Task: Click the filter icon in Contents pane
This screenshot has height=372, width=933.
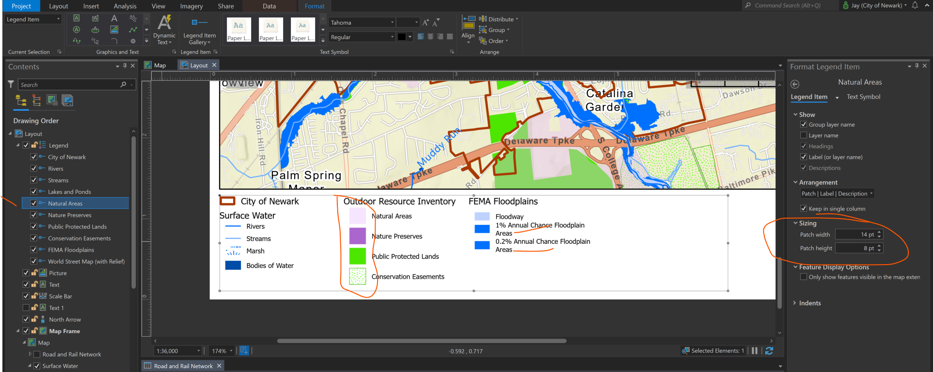Action: click(11, 84)
